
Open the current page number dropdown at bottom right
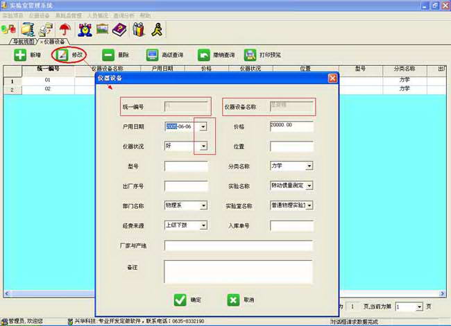pyautogui.click(x=419, y=307)
